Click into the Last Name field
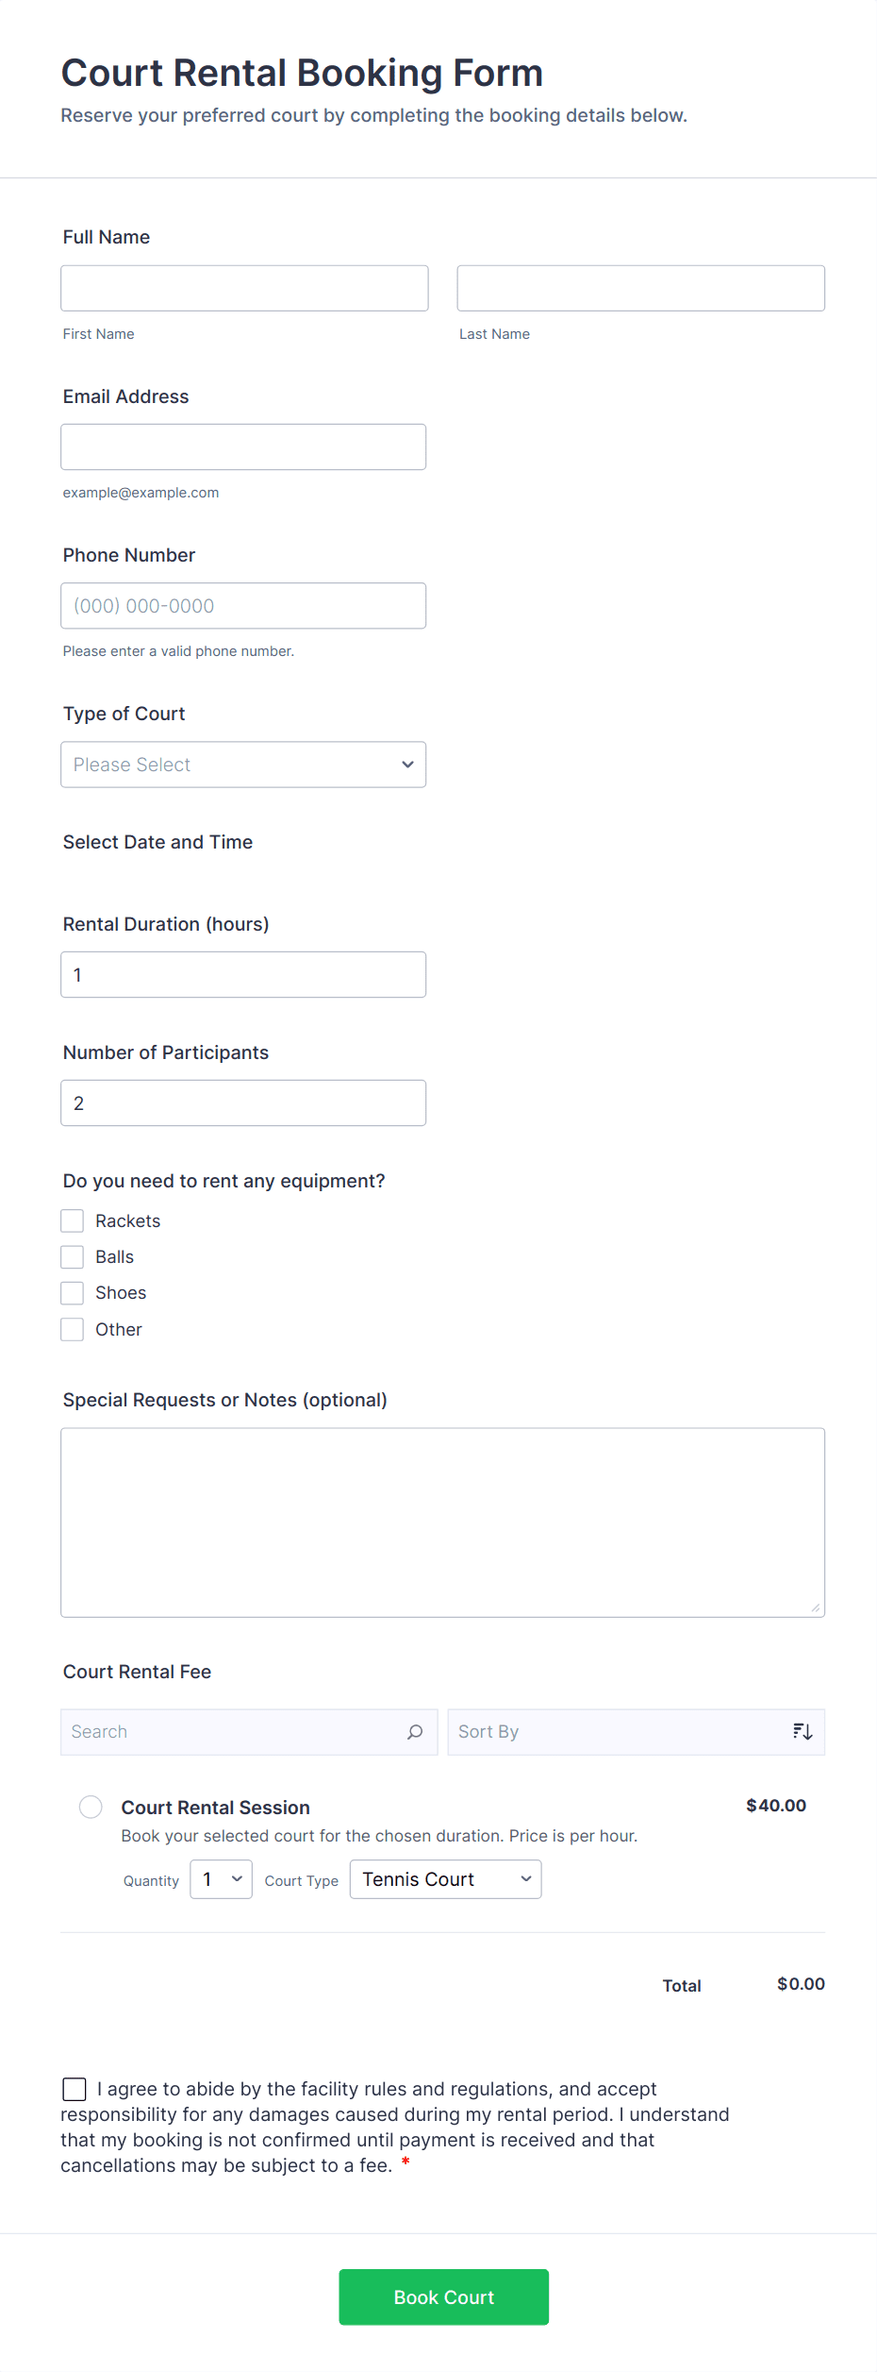877x2372 pixels. pos(640,289)
